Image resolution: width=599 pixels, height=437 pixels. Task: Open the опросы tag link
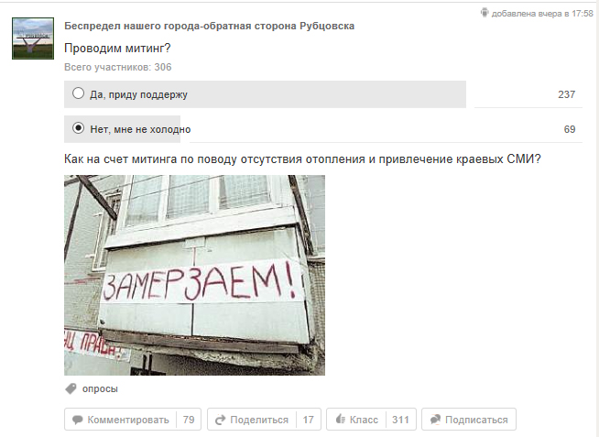point(100,388)
